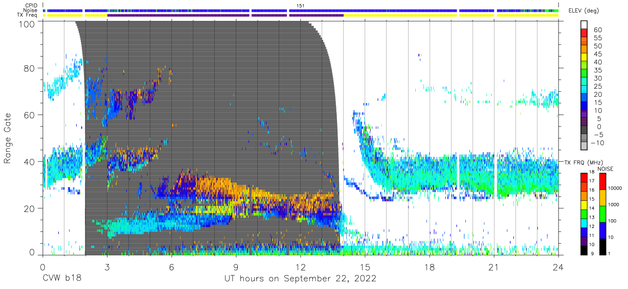The height and width of the screenshot is (289, 628).
Task: Click the x-axis tick label 24
Action: [558, 266]
